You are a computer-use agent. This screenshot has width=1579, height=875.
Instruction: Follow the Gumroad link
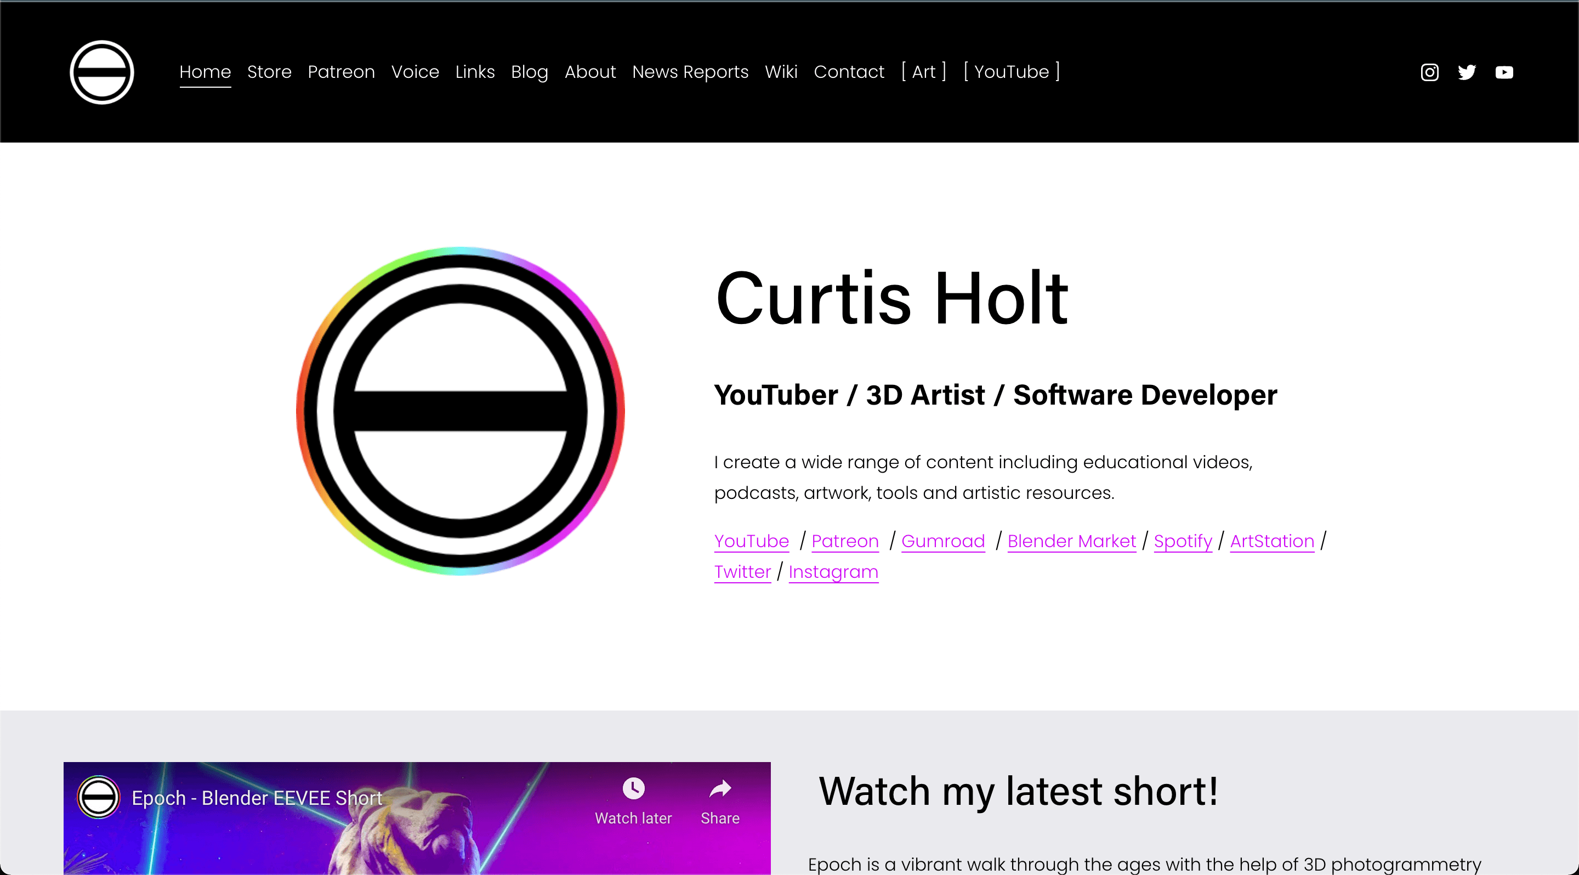944,541
